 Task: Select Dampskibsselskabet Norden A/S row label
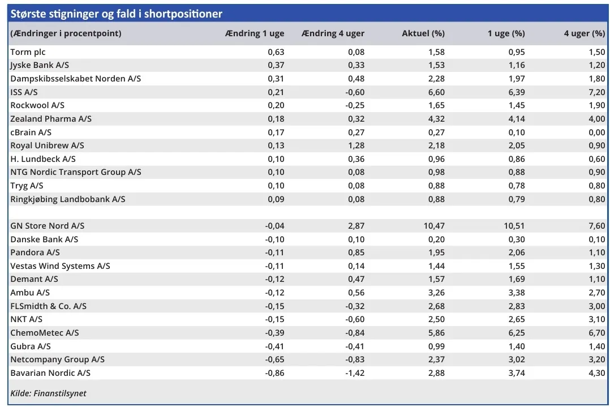click(x=75, y=79)
